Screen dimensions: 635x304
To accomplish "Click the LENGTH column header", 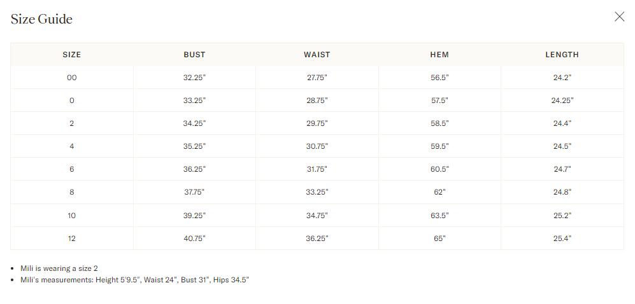I will click(562, 55).
